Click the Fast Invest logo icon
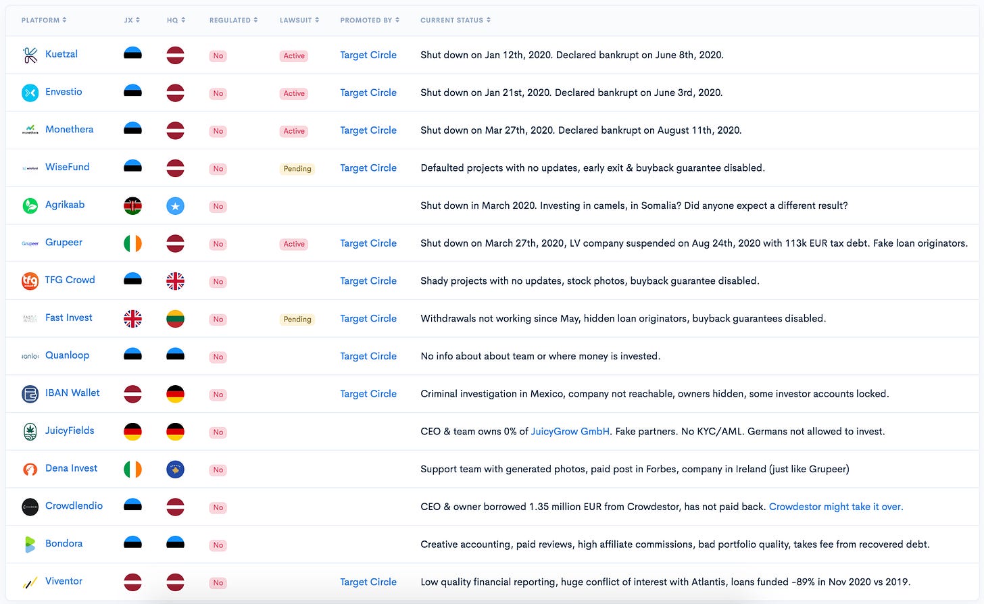Viewport: 984px width, 604px height. tap(30, 318)
